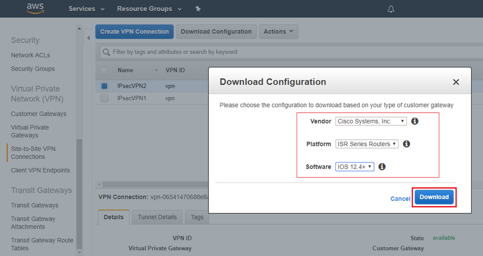Screen dimensions: 483x256
Task: Uncheck the IPsecVPN2 row checkbox
Action: pos(104,86)
